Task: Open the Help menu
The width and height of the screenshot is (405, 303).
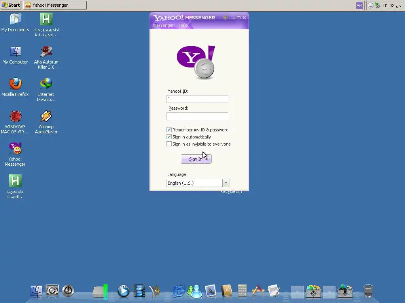Action: click(183, 25)
